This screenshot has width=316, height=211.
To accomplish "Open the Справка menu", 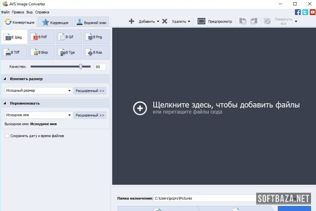I will coord(42,12).
